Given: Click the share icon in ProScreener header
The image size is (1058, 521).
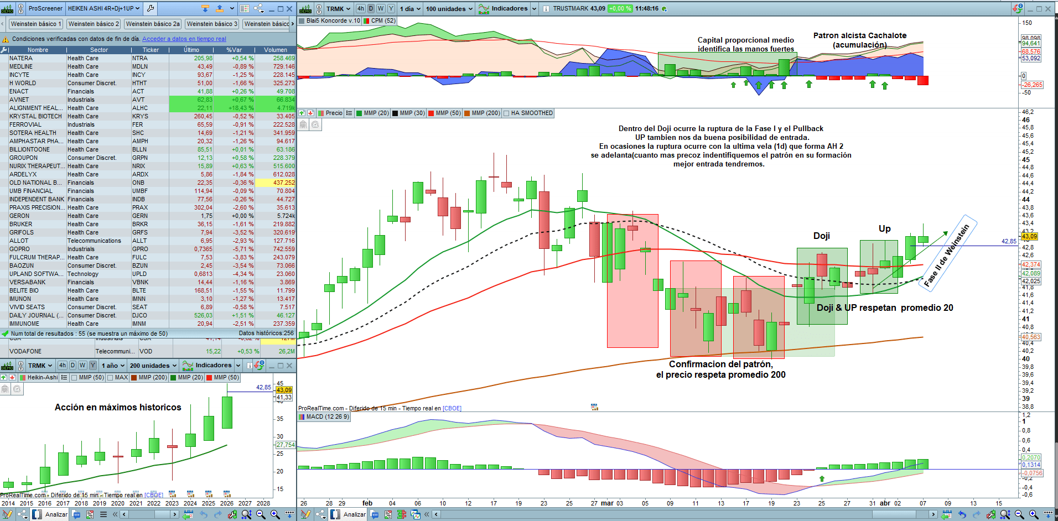Looking at the screenshot, I should (x=258, y=8).
